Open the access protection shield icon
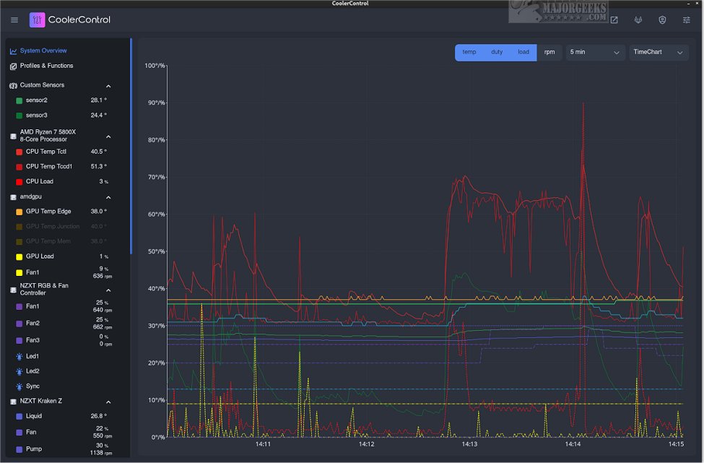Screen dimensions: 704x463 (x=662, y=20)
